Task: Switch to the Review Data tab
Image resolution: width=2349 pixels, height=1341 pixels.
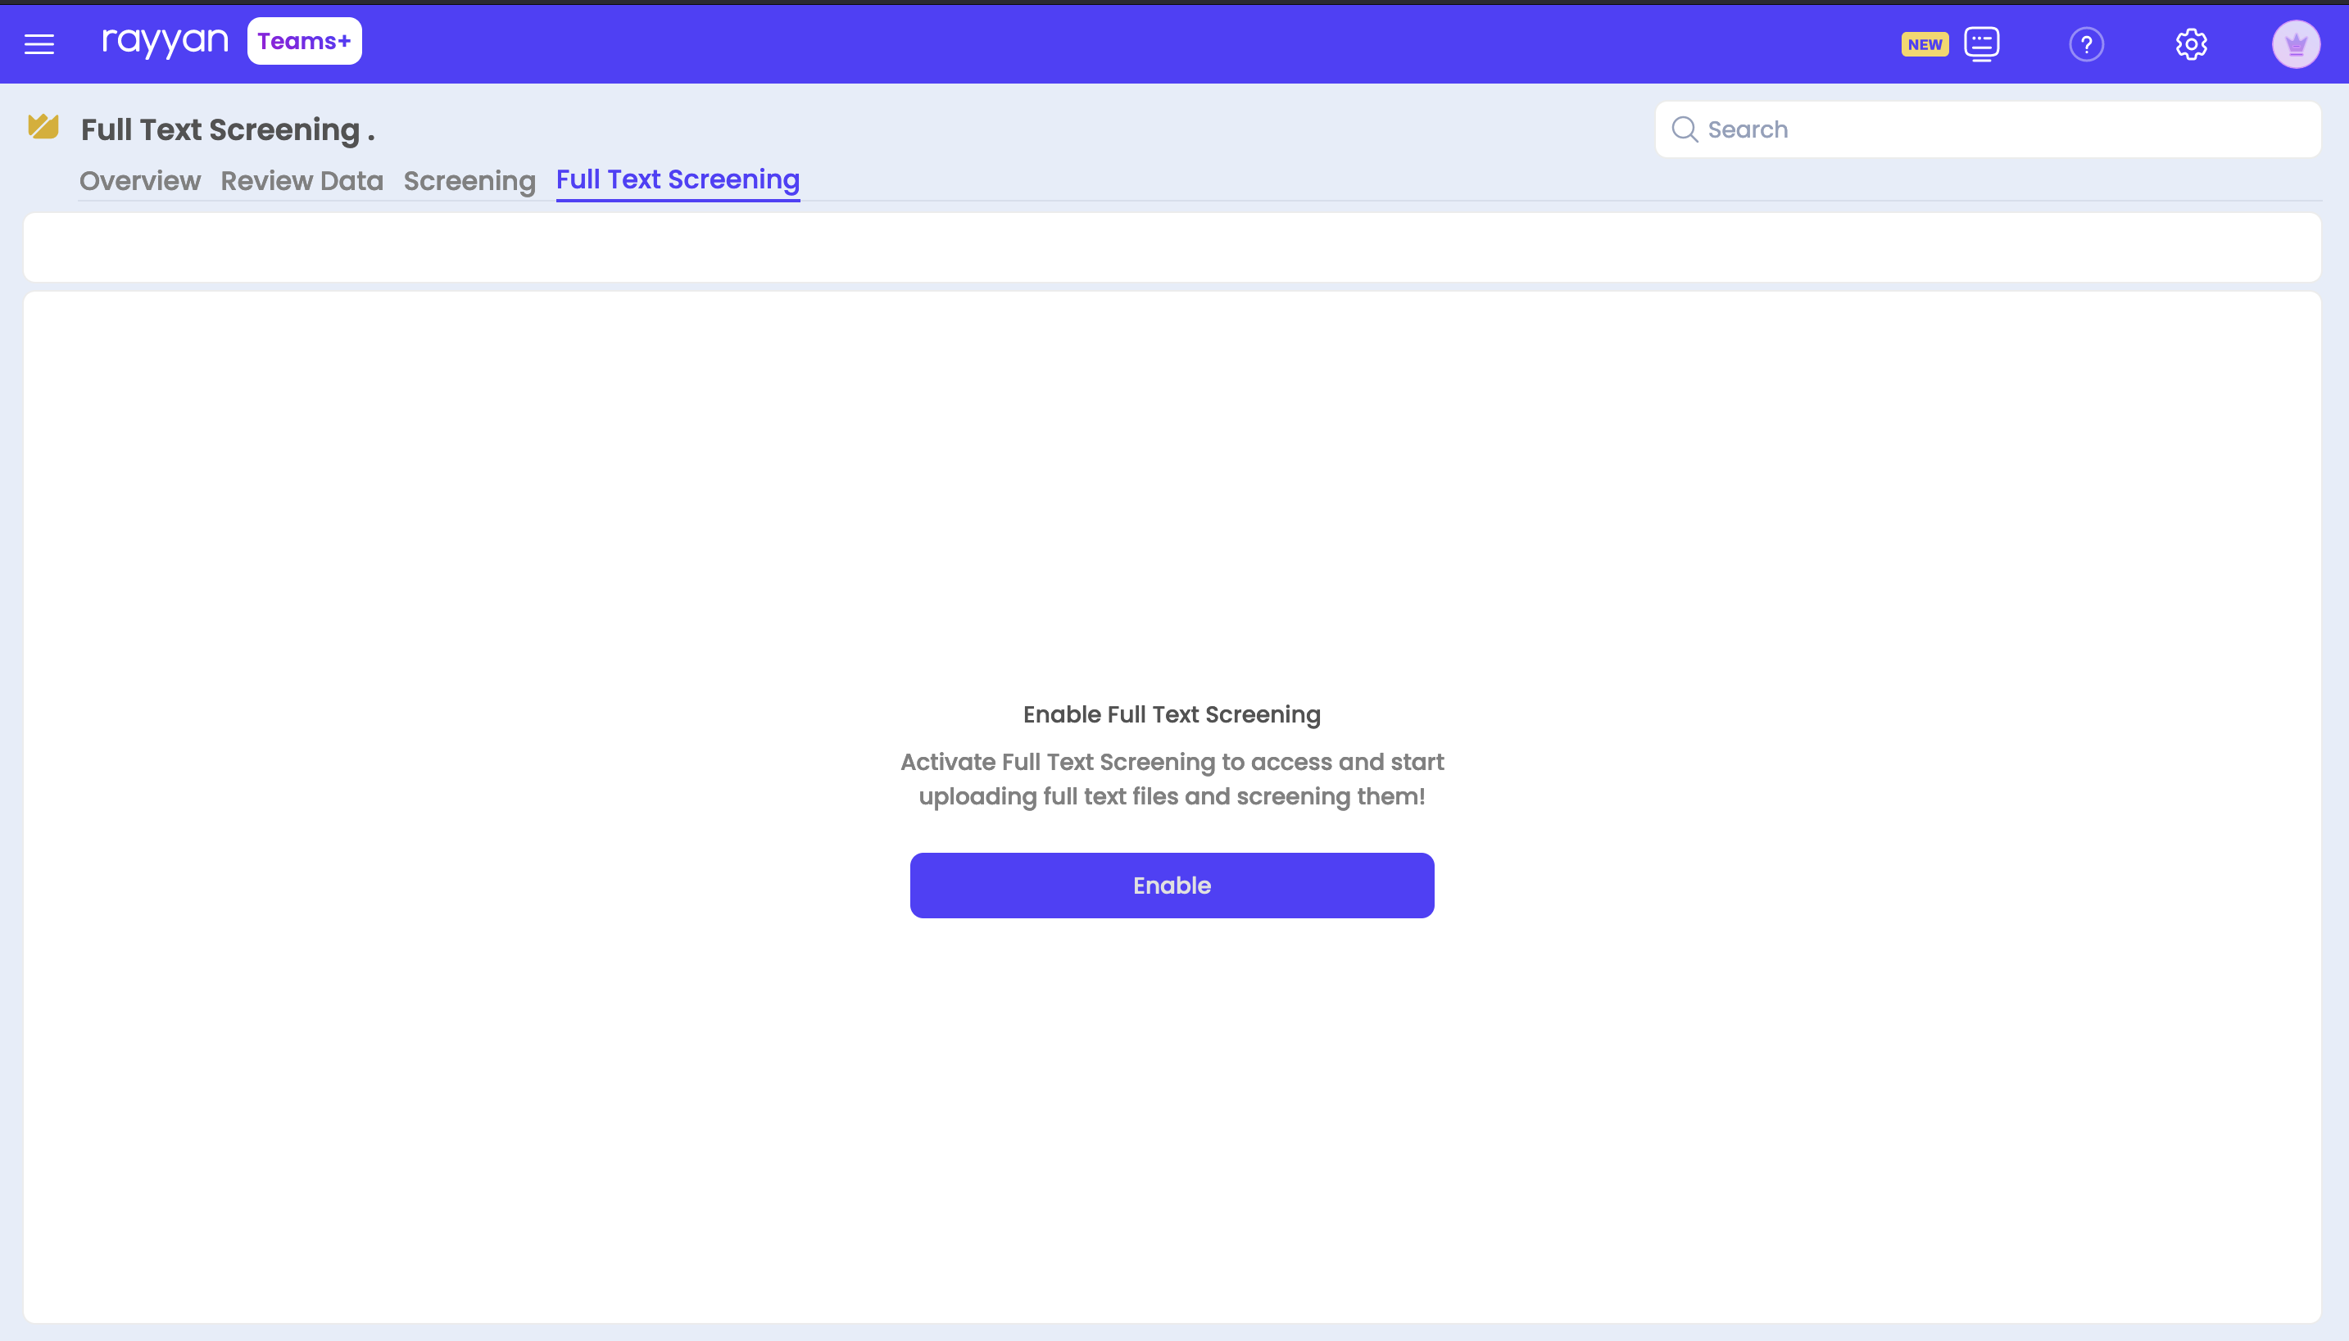Action: point(302,180)
